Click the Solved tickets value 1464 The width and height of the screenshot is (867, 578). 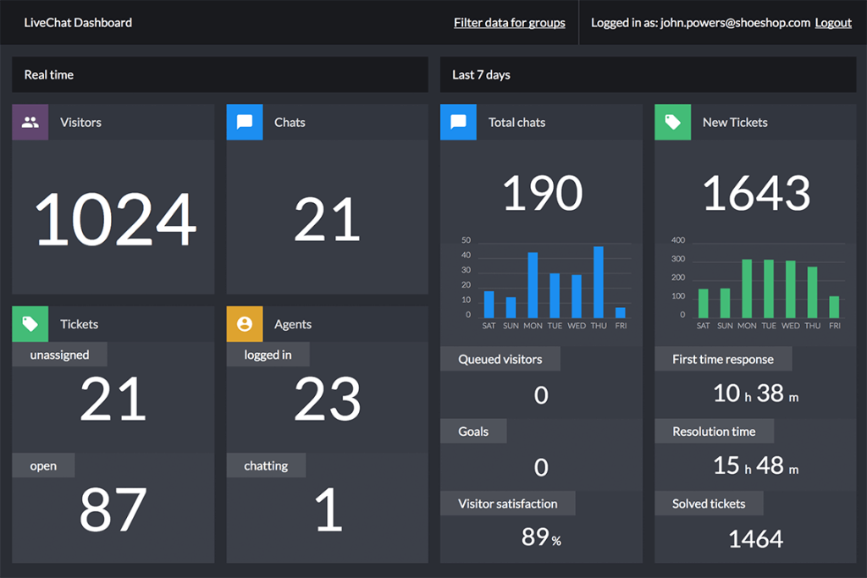pyautogui.click(x=755, y=539)
